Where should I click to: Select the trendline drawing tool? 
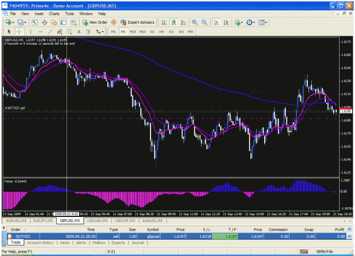click(x=50, y=32)
